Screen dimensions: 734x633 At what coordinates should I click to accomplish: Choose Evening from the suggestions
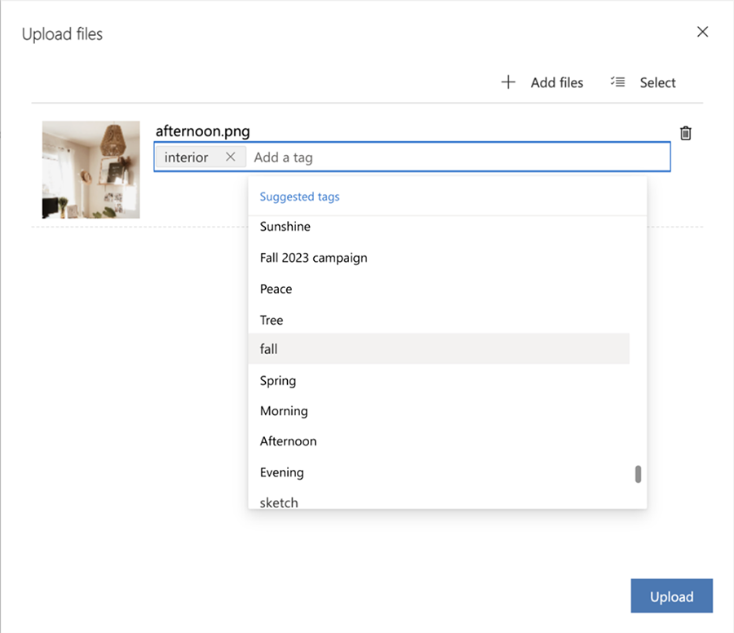[281, 471]
